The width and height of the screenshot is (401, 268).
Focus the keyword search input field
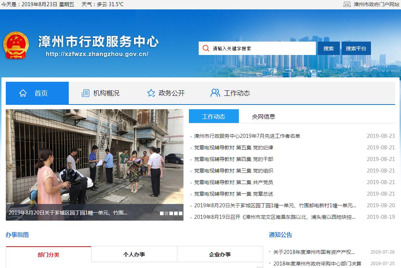262,48
